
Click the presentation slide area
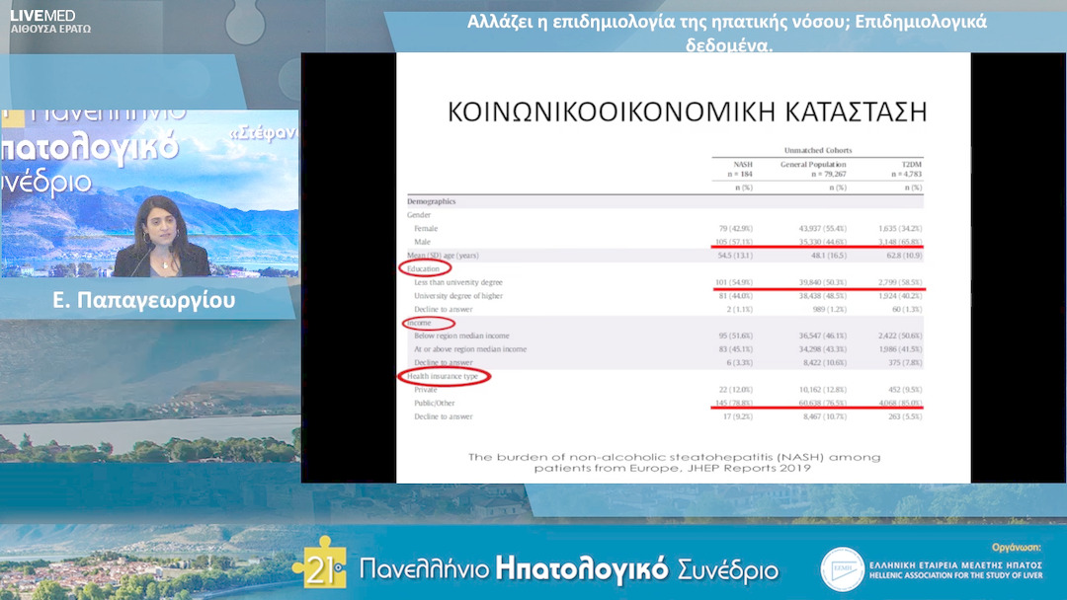[x=684, y=267]
